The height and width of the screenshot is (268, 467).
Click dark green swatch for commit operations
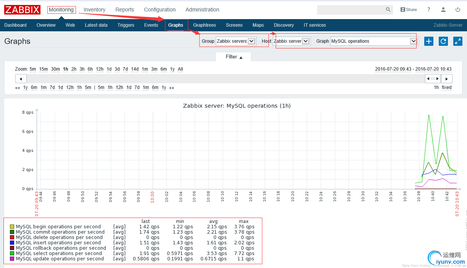(x=12, y=232)
